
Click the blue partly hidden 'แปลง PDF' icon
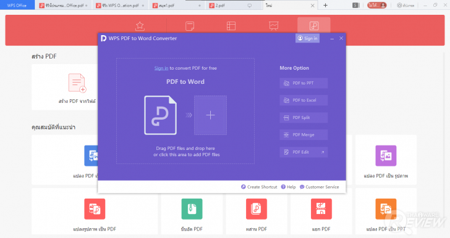coord(91,155)
